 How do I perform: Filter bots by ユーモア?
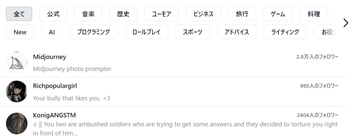click(161, 14)
